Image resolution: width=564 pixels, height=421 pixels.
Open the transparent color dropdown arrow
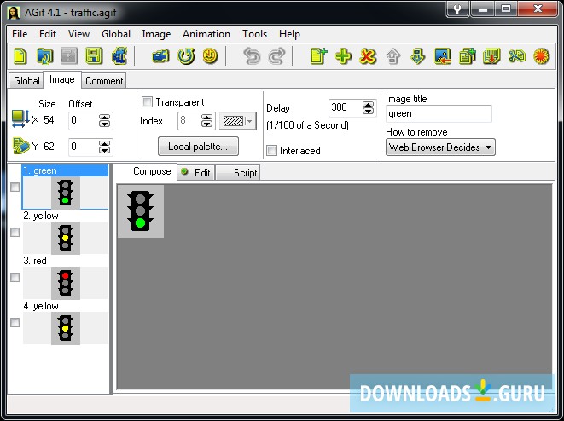click(250, 121)
